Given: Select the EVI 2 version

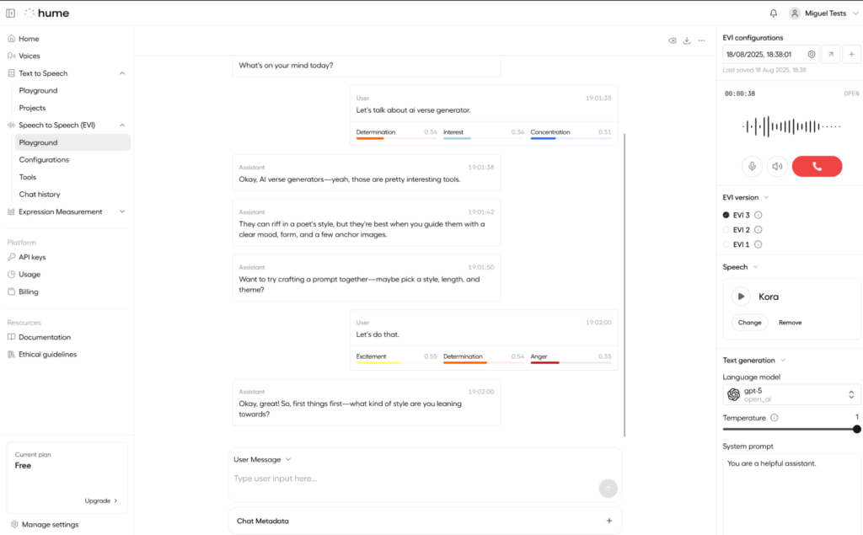Looking at the screenshot, I should [727, 229].
